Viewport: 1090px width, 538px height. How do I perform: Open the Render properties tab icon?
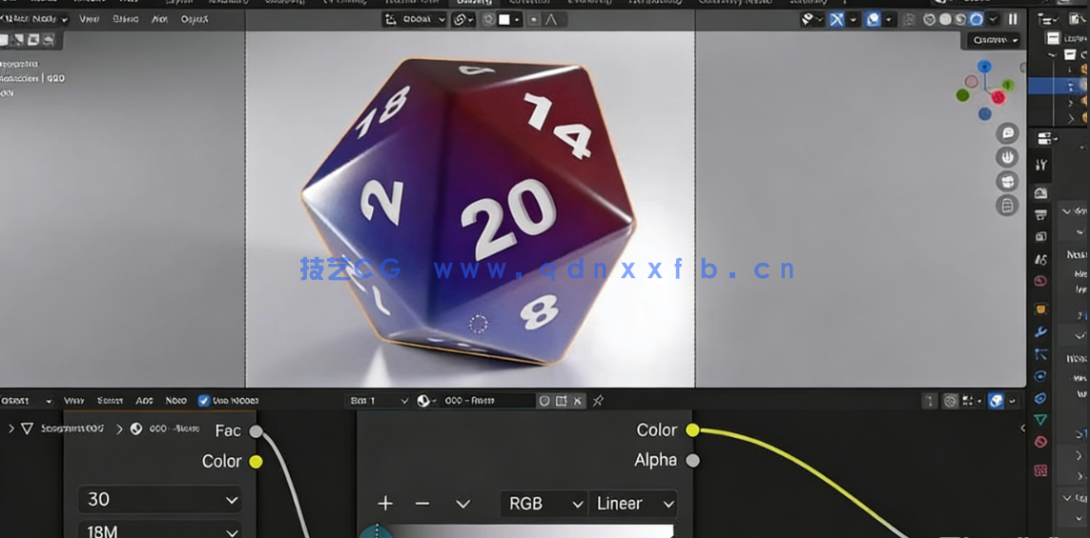point(1040,192)
